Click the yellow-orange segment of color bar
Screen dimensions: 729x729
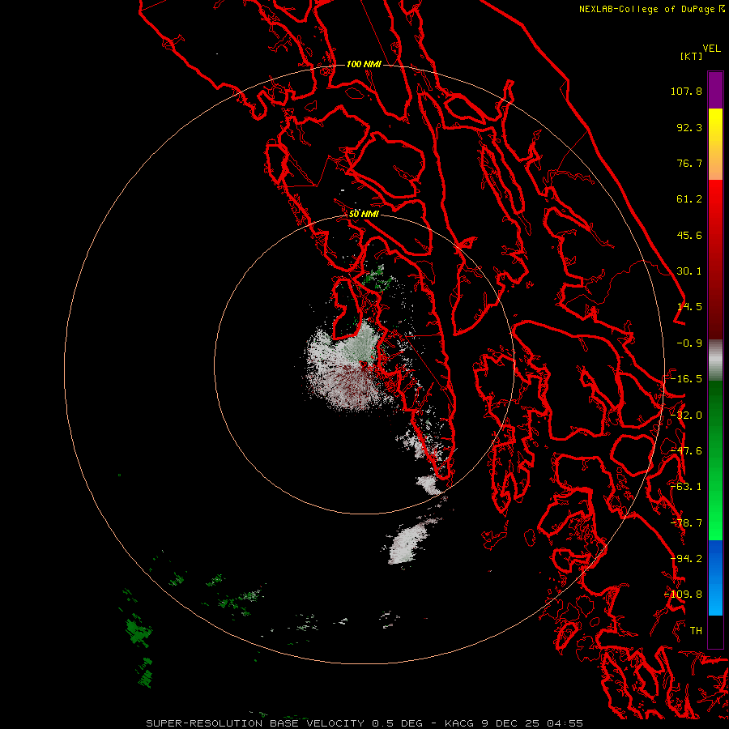coord(715,144)
